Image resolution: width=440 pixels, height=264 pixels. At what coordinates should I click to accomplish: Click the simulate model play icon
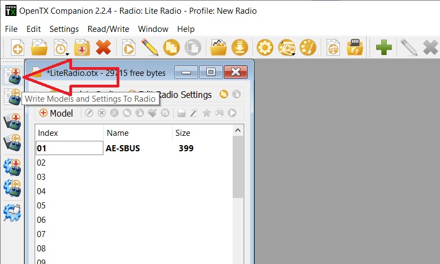[232, 113]
